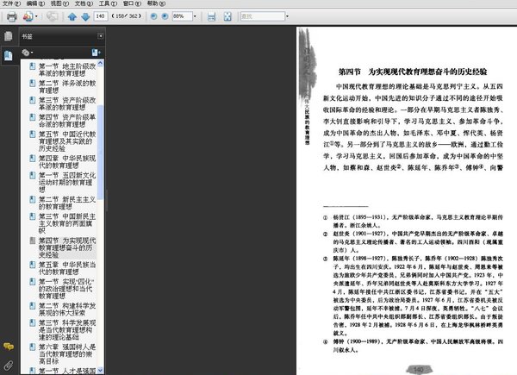Viewport: 517px width, 375px height.
Task: Open the 工具 menu
Action: (x=108, y=3)
